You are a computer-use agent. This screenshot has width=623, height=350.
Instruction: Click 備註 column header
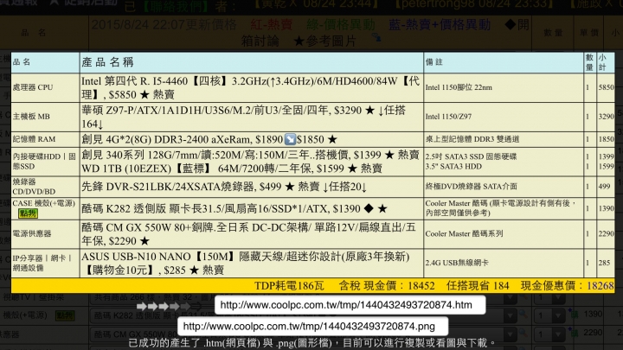(x=434, y=62)
